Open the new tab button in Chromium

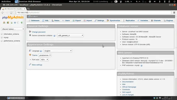point(28,9)
